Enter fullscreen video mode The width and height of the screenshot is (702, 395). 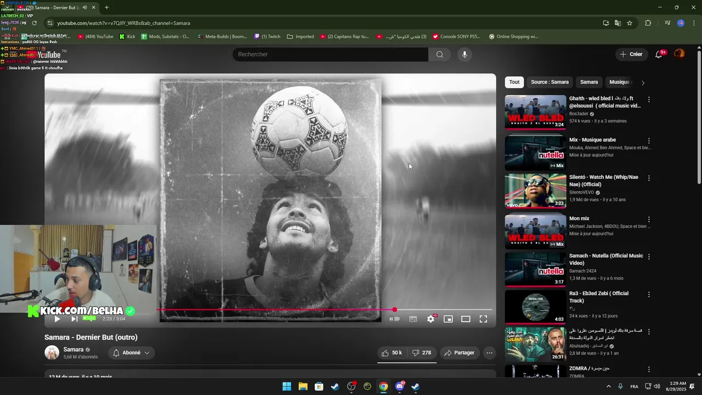click(483, 319)
